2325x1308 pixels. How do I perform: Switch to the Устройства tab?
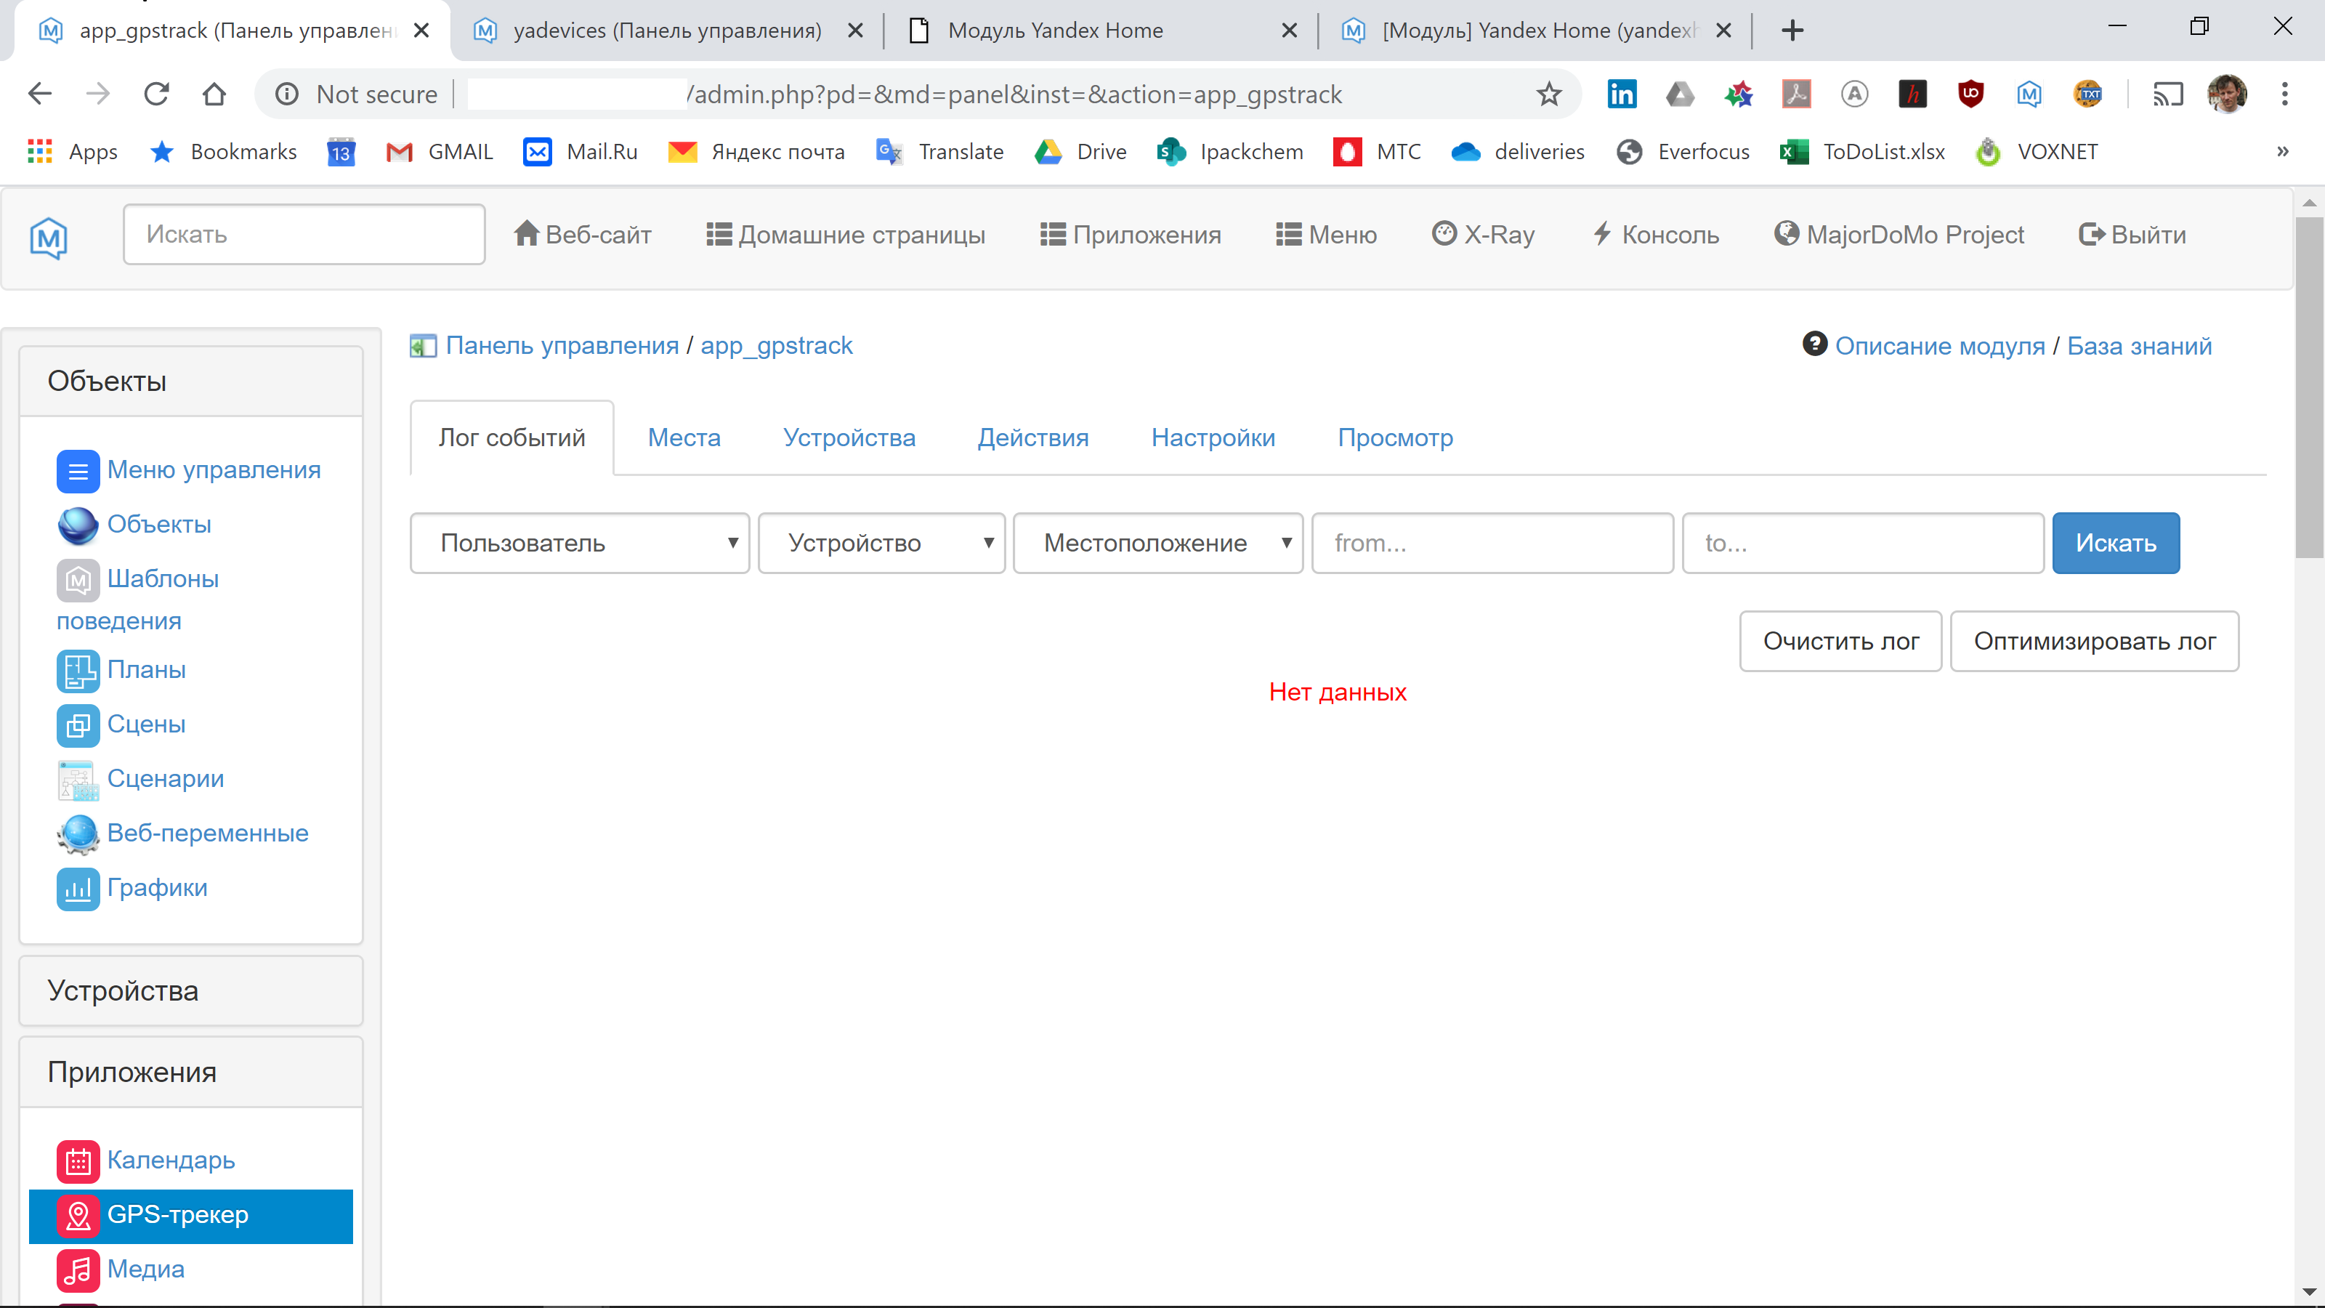[849, 437]
